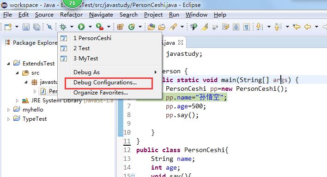Select 3 MyTest debug entry

(109, 59)
